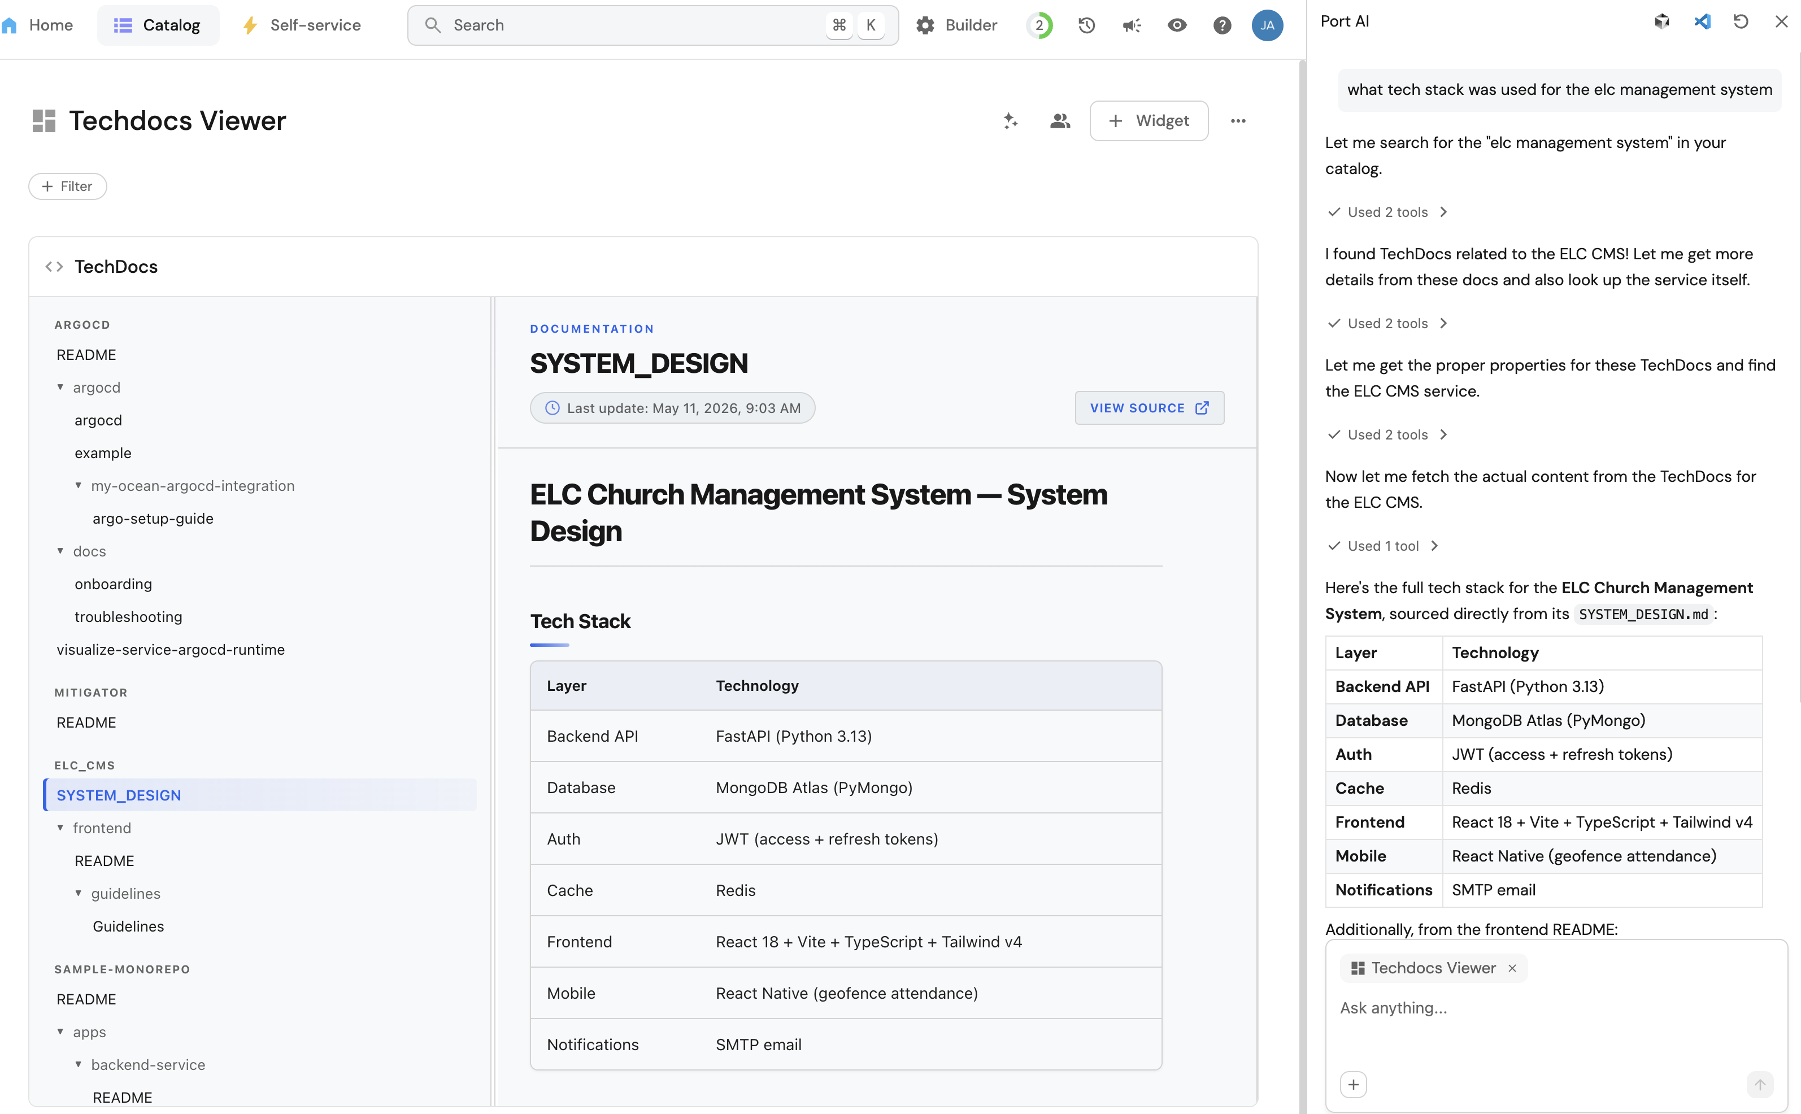Click the announcements megaphone icon
This screenshot has width=1801, height=1114.
[x=1132, y=26]
